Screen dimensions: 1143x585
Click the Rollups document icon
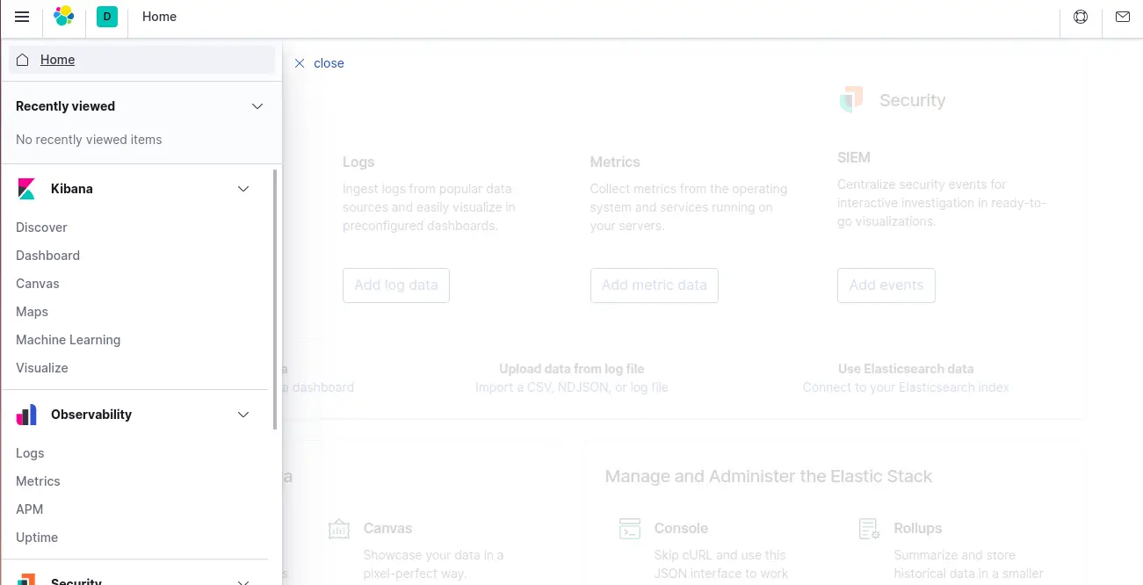click(x=869, y=529)
